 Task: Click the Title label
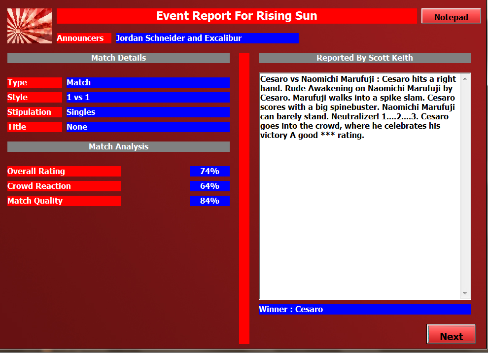pos(35,127)
